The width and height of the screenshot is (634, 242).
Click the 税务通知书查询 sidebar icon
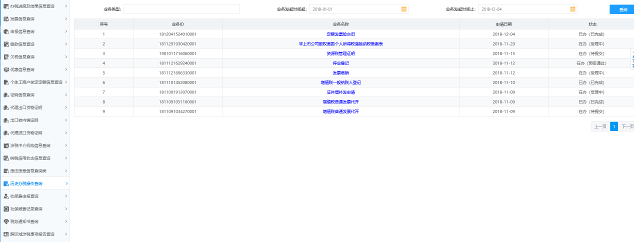click(6, 221)
